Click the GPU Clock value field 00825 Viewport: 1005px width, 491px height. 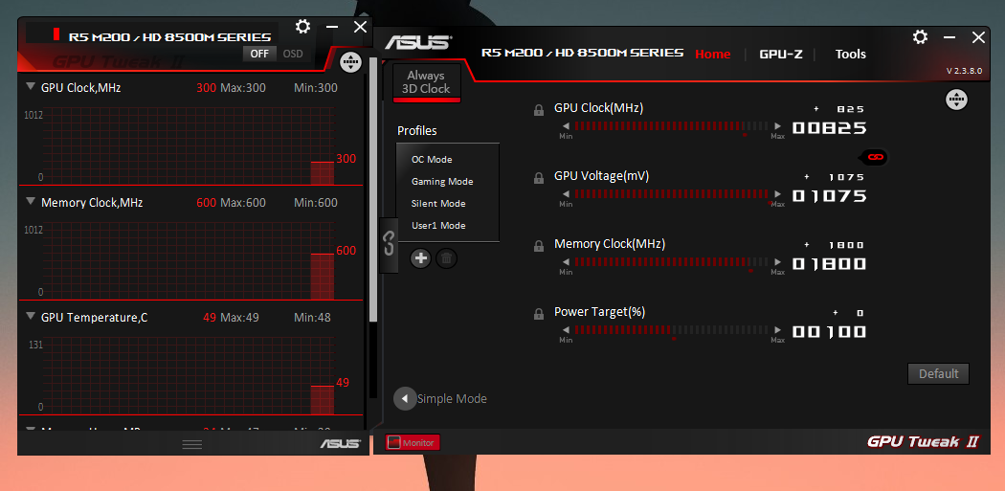(x=830, y=127)
